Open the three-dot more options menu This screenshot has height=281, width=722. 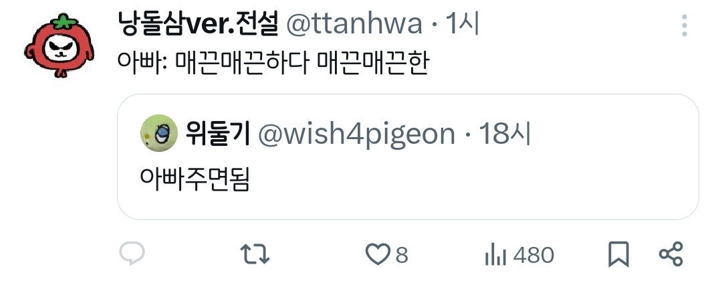[685, 25]
